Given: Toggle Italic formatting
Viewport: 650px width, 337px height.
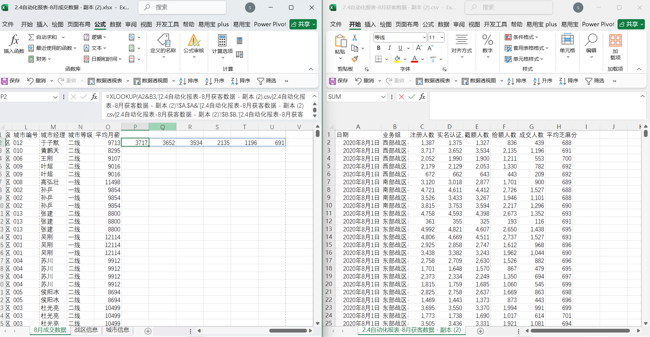Looking at the screenshot, I should [389, 48].
